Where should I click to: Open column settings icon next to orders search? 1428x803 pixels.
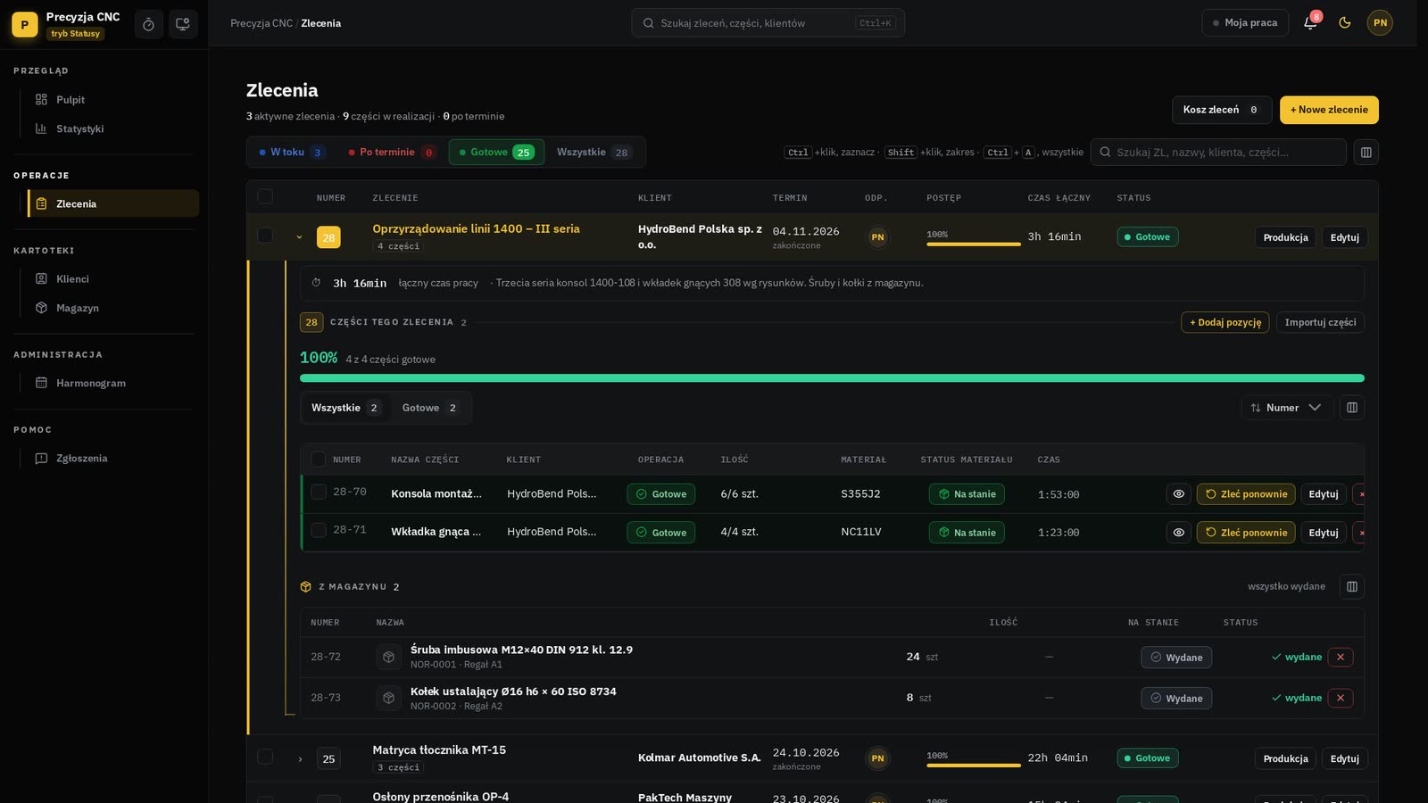pyautogui.click(x=1366, y=153)
